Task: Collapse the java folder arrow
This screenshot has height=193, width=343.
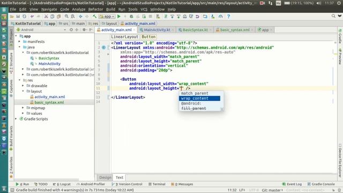Action: (19, 47)
